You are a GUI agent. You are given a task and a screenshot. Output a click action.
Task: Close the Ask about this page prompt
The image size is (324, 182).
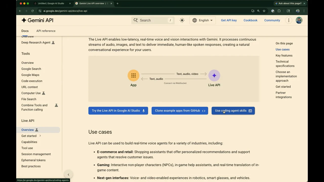pos(304,3)
